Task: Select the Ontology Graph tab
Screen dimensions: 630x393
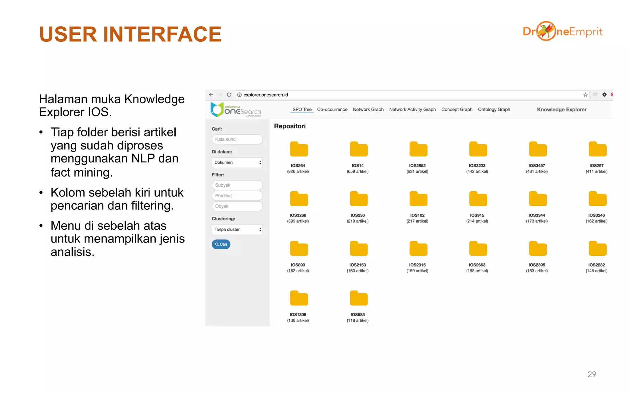Action: tap(494, 109)
